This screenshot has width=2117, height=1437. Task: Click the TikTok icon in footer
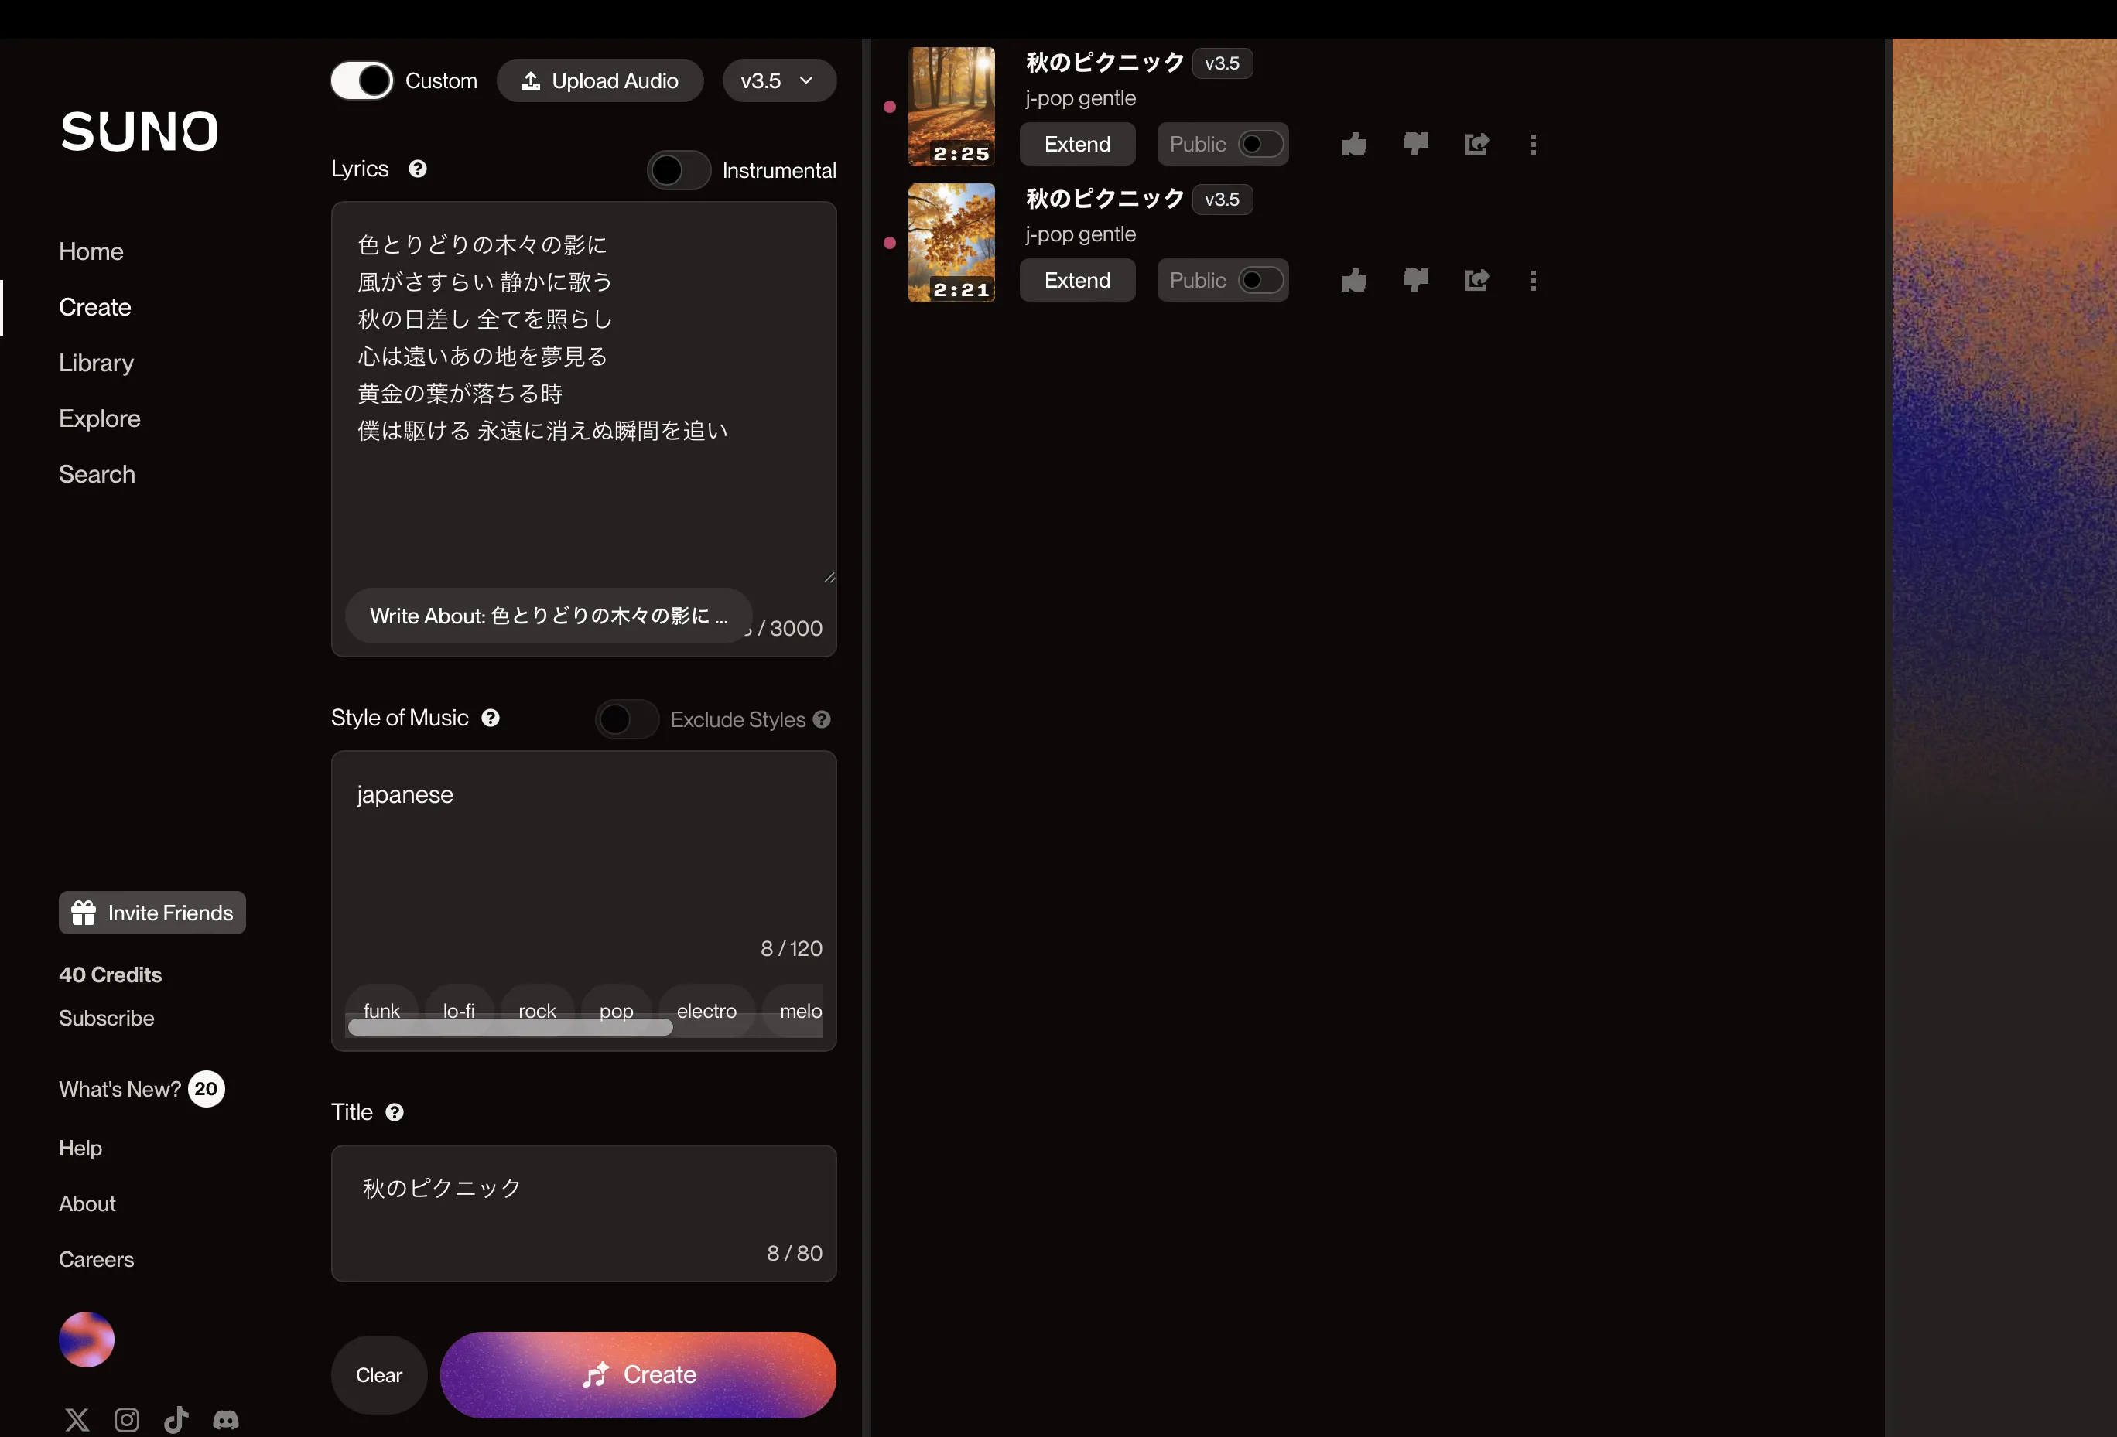coord(176,1419)
